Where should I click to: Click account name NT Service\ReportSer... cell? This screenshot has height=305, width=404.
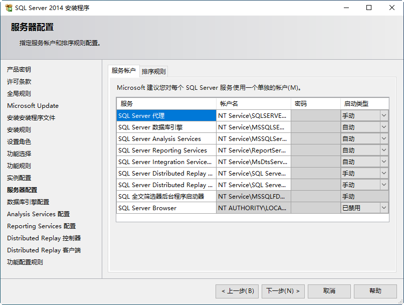254,150
